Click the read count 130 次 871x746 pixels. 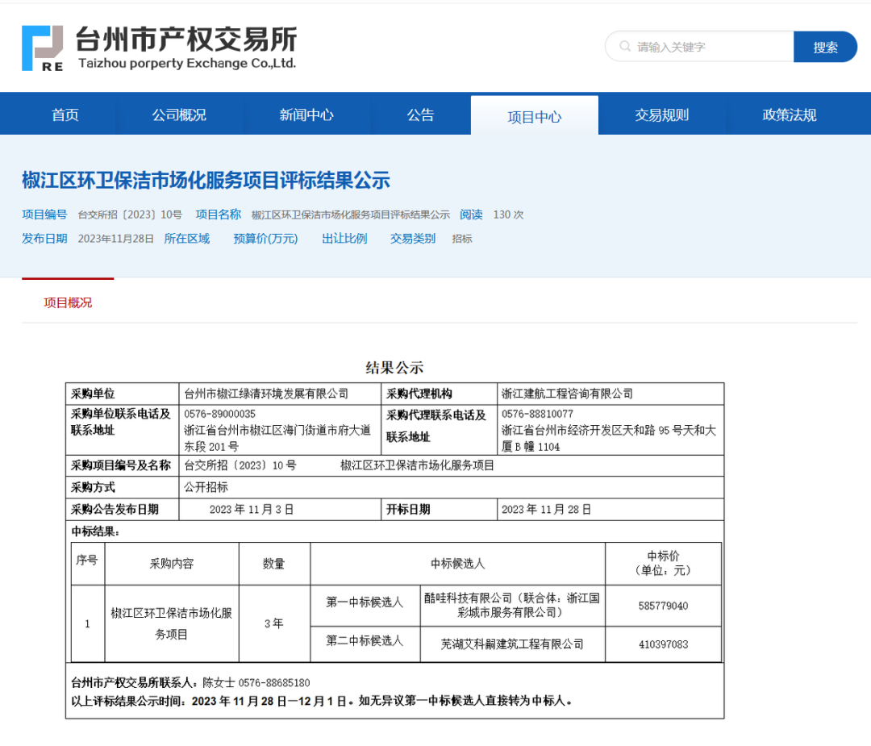508,215
